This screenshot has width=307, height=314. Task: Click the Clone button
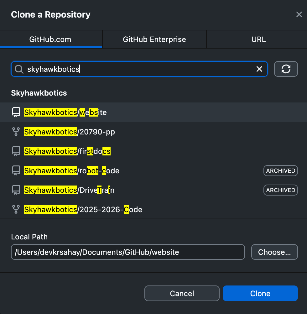point(260,293)
